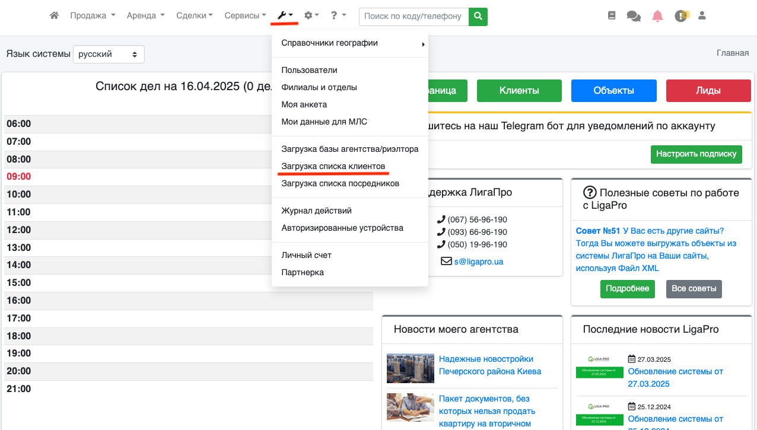
Task: Open the wrench tools menu
Action: click(284, 16)
